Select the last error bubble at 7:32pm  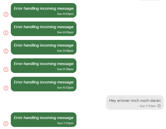point(43,120)
